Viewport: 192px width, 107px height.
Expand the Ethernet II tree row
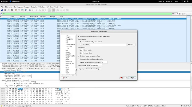click(1, 65)
